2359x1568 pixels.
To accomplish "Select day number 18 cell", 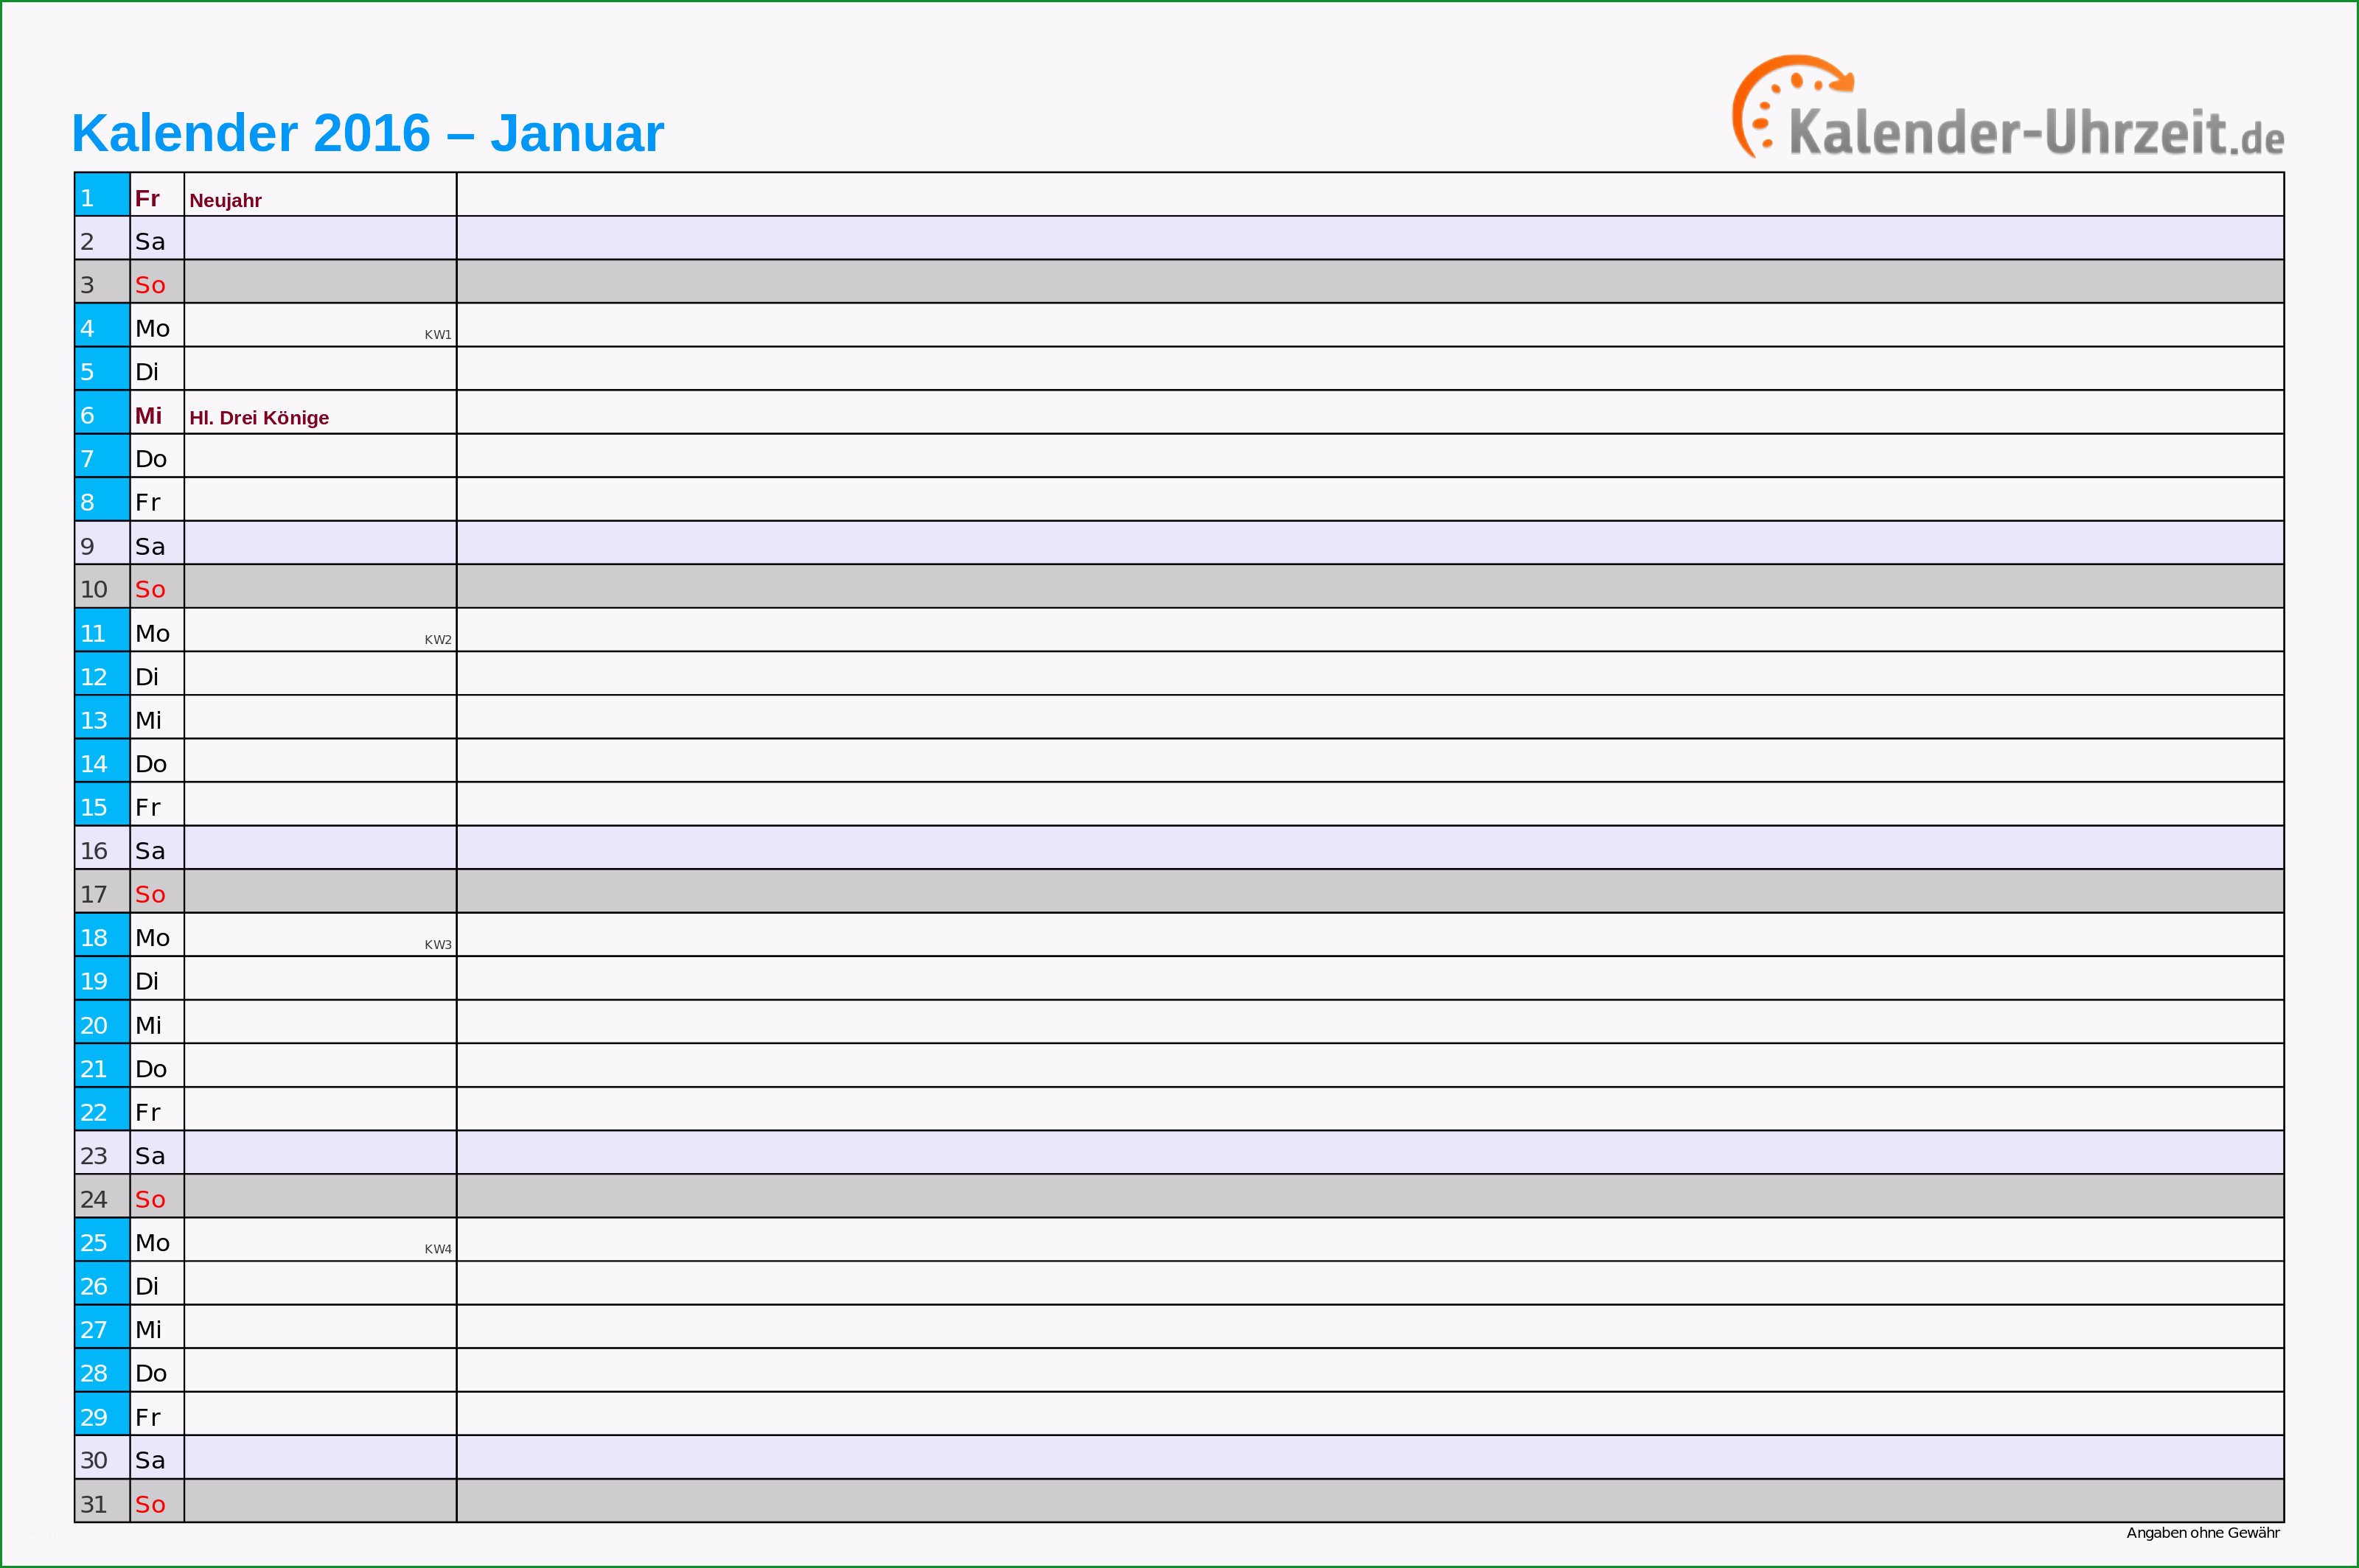I will [x=102, y=934].
